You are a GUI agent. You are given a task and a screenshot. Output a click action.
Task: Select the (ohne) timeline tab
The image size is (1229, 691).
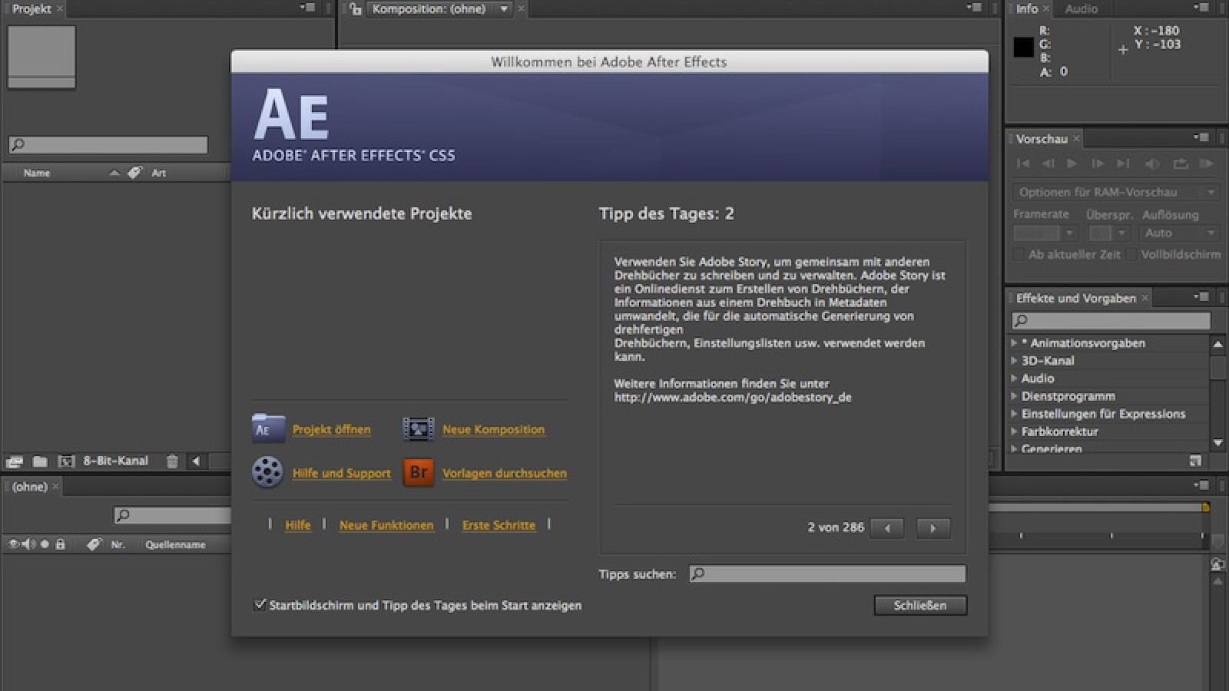29,487
